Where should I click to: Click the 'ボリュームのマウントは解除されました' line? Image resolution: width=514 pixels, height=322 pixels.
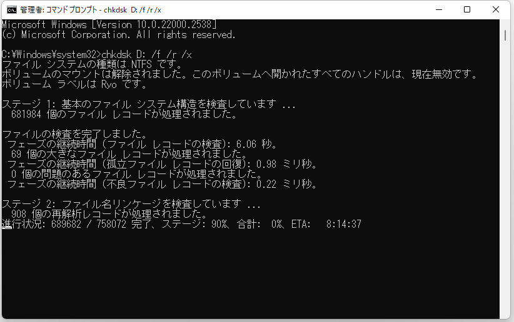(240, 74)
